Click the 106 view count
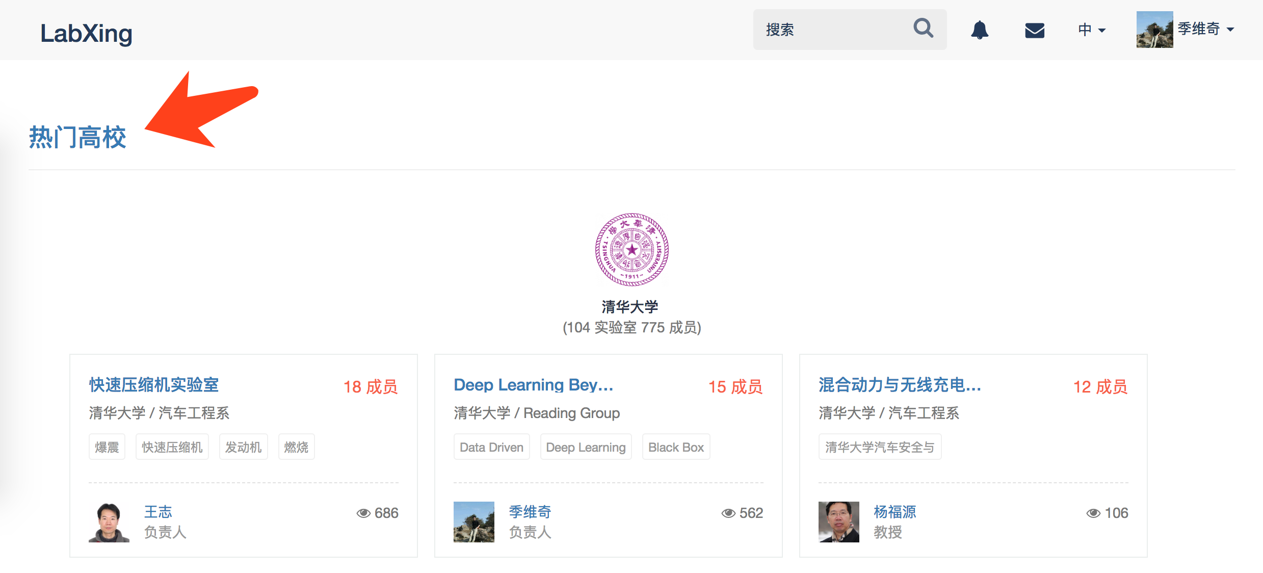1263x573 pixels. coord(1116,513)
